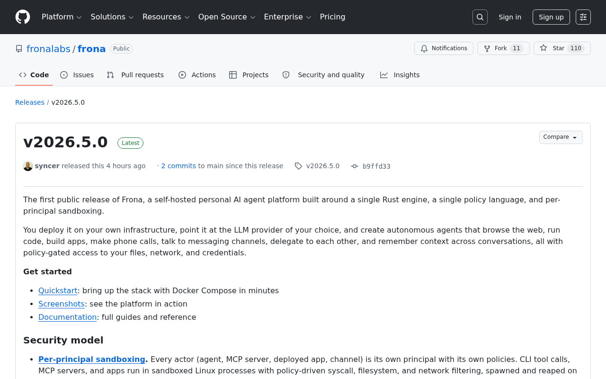Click the Star icon
The image size is (606, 379).
(x=544, y=48)
